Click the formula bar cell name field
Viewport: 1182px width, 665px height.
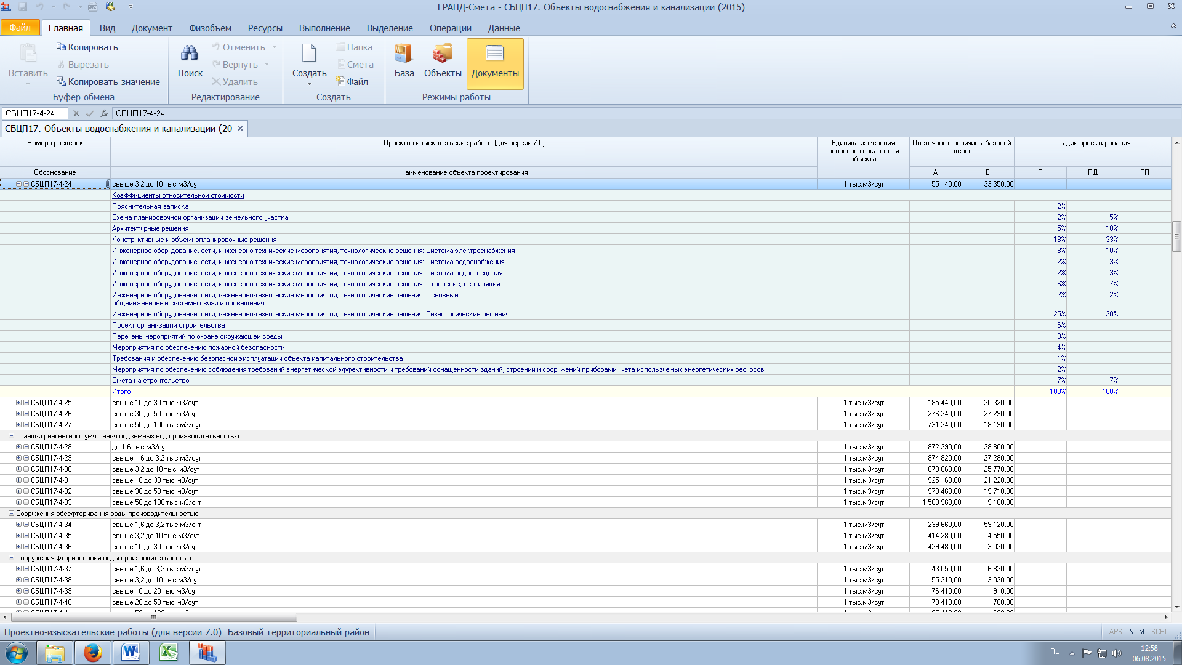(x=34, y=113)
